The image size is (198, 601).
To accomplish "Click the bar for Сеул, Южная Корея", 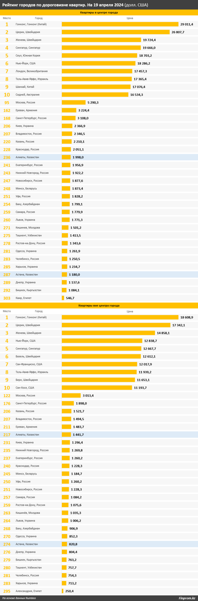I will coord(99,56).
